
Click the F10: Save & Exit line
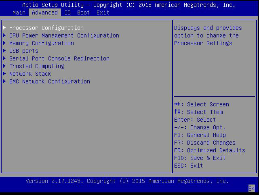click(200, 158)
